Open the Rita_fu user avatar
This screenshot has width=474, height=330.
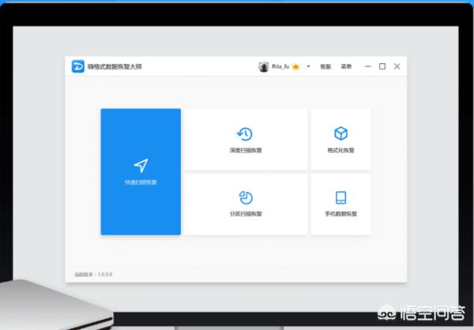point(263,67)
